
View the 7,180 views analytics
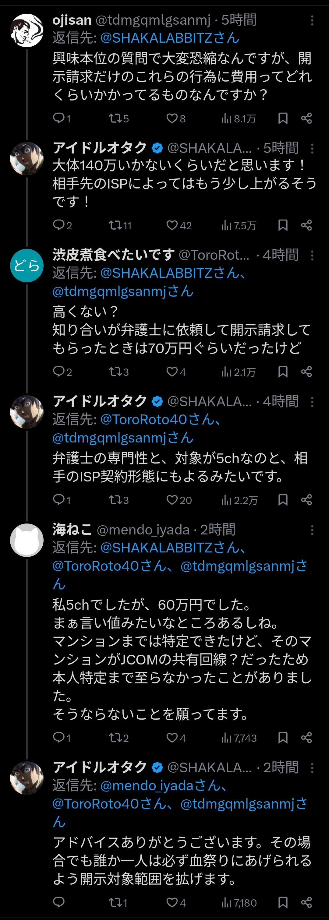tap(238, 903)
